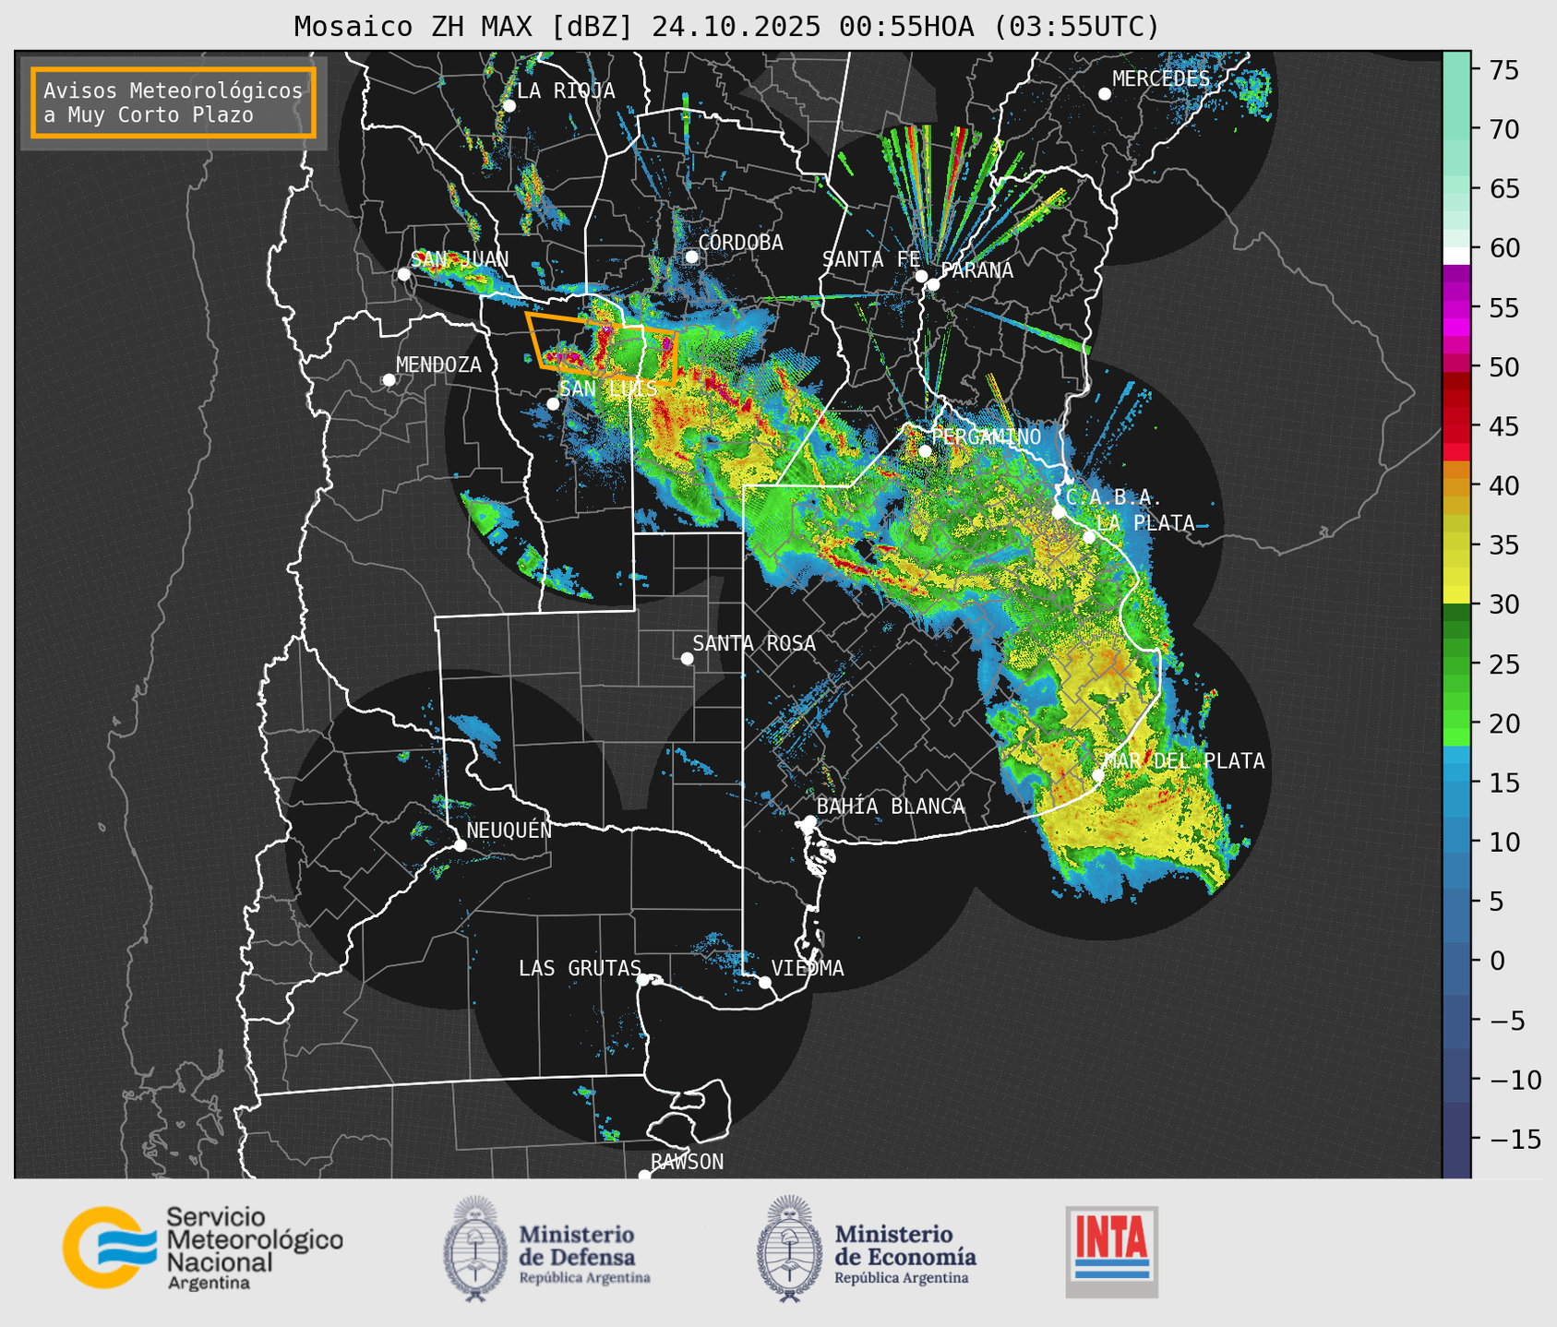Click the Avisos Meteorológicos a Muy Corto Plazo box
The image size is (1557, 1327).
pos(174,102)
